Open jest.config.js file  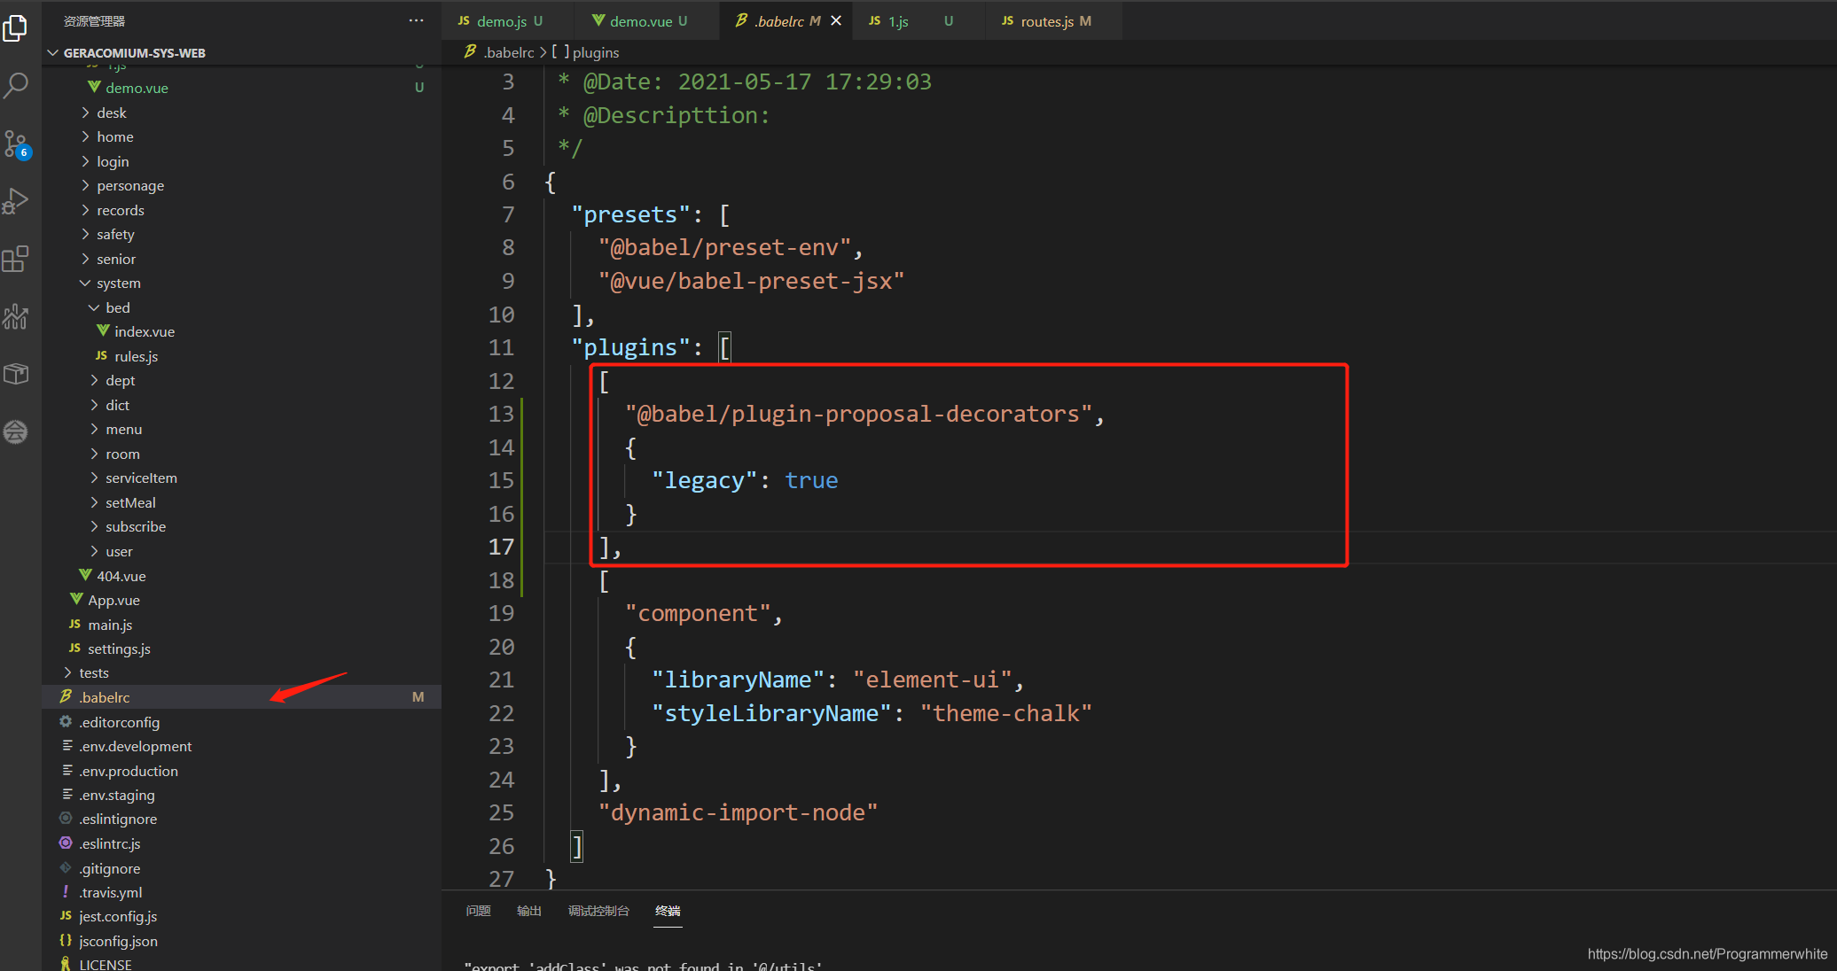pyautogui.click(x=242, y=916)
